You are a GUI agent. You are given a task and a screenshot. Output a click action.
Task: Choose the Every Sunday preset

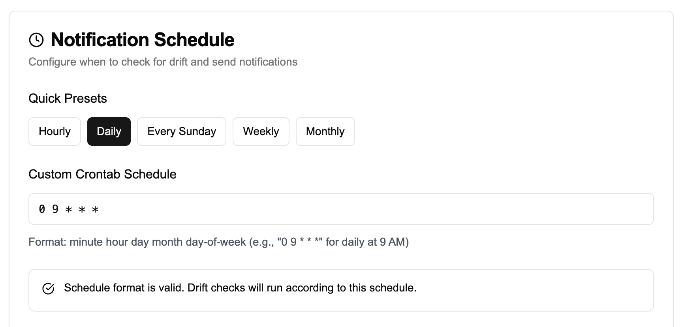[181, 131]
